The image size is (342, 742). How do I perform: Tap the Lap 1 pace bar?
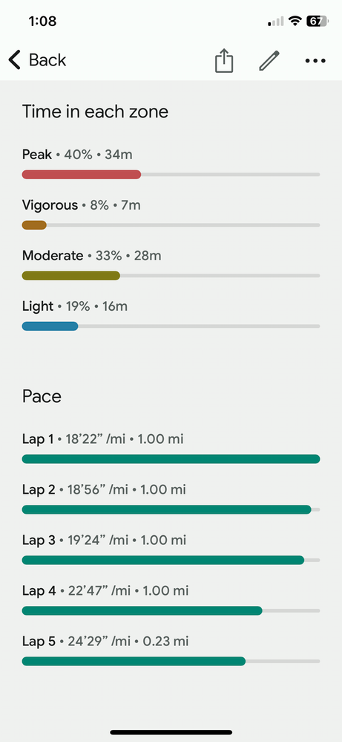point(171,459)
